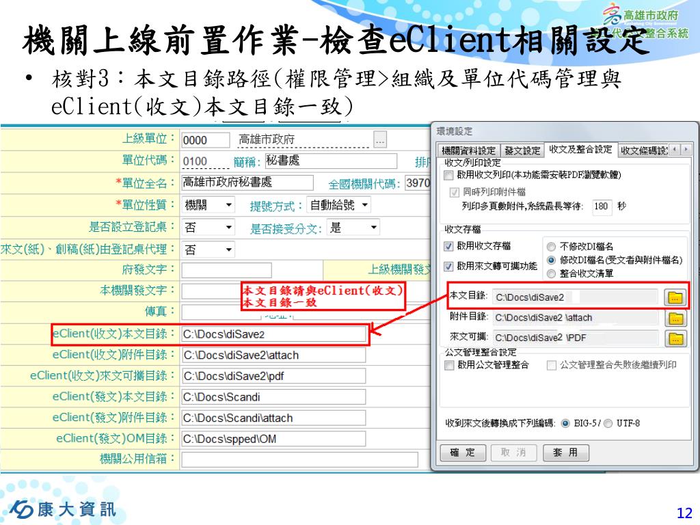Viewport: 700px width, 525px height.
Task: Choose UTF-8 encoding radio button
Action: (x=608, y=423)
